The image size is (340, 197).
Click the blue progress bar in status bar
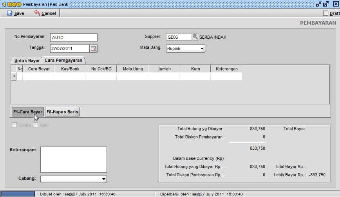18,194
